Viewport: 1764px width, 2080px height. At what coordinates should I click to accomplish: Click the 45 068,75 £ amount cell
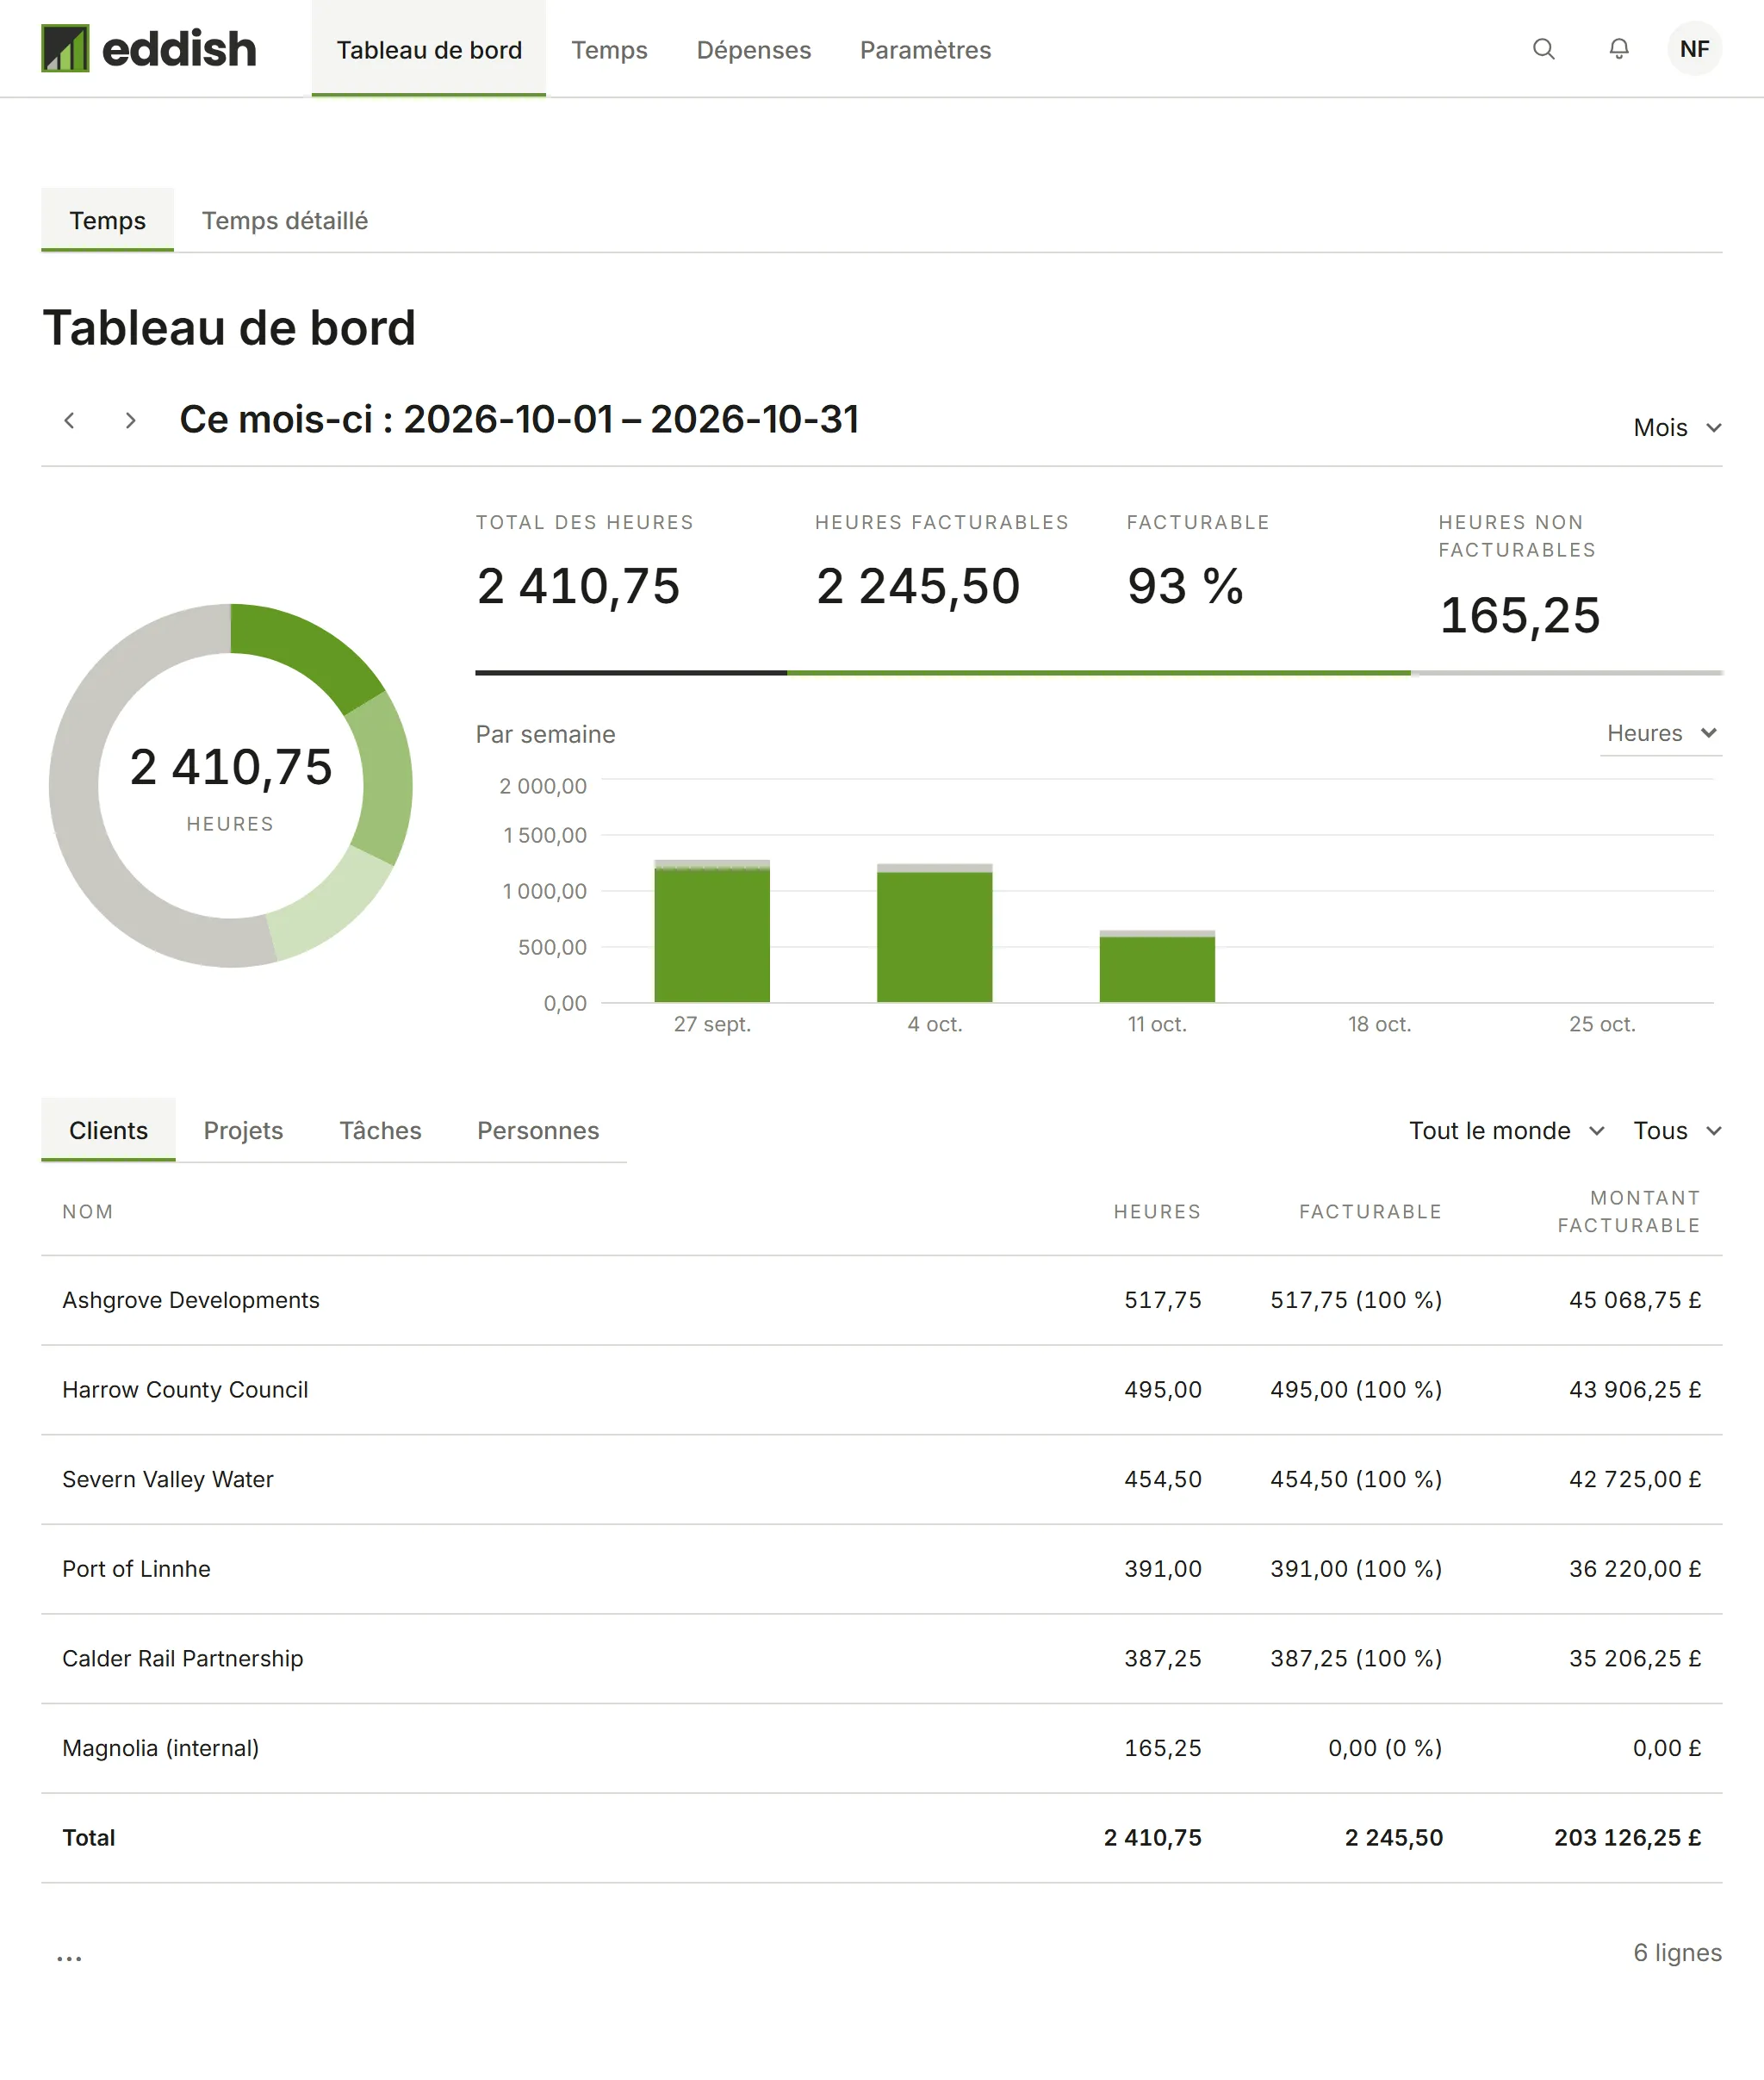pyautogui.click(x=1635, y=1299)
